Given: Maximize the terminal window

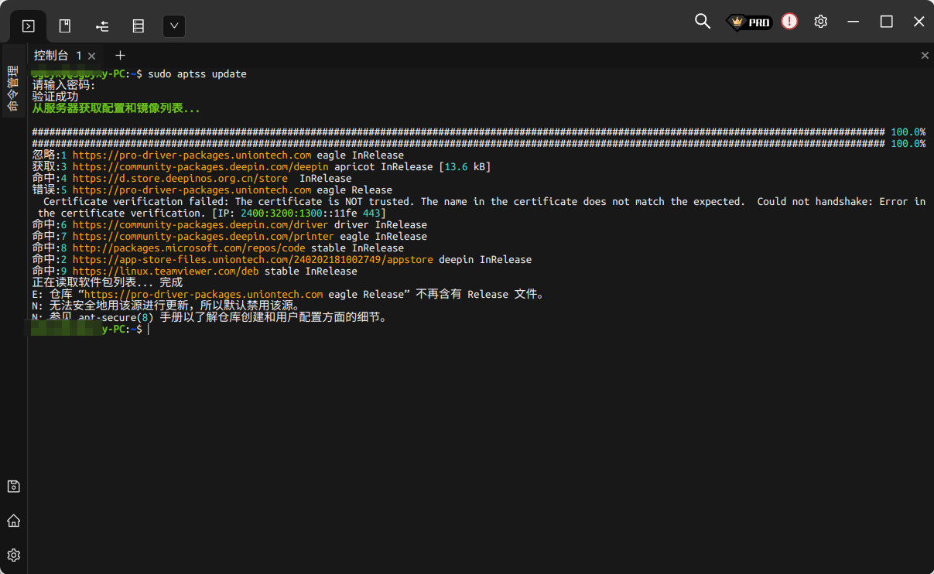Looking at the screenshot, I should (886, 22).
